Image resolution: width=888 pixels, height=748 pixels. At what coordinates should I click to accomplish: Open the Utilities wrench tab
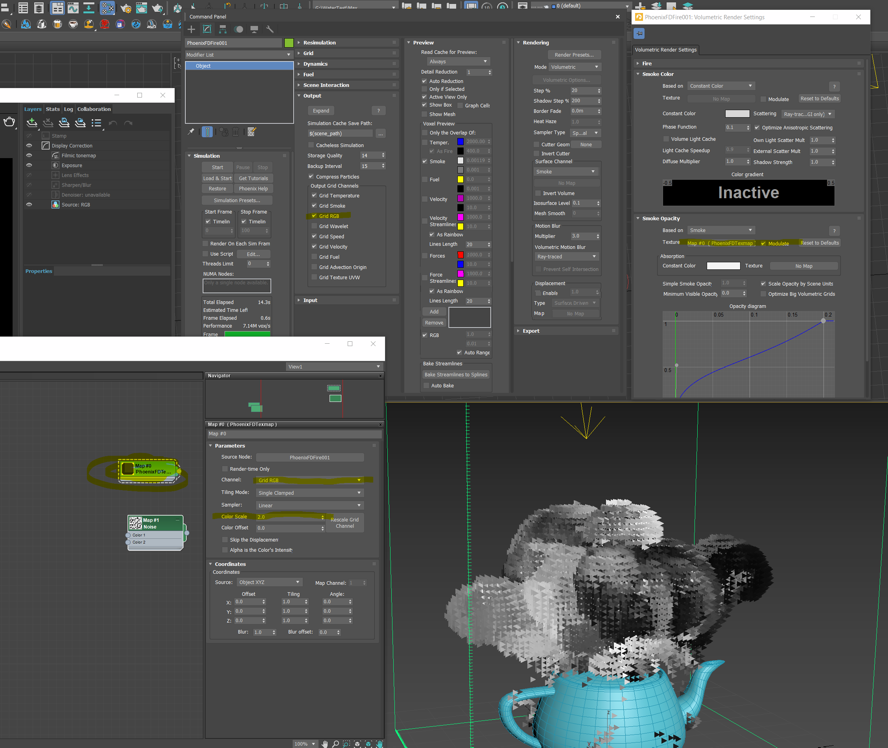pyautogui.click(x=270, y=29)
